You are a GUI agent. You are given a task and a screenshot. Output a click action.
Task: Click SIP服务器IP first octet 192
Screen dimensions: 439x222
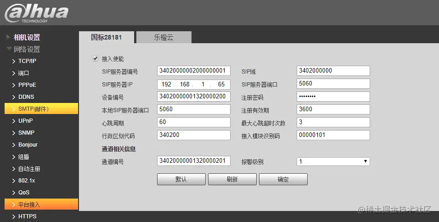click(166, 85)
